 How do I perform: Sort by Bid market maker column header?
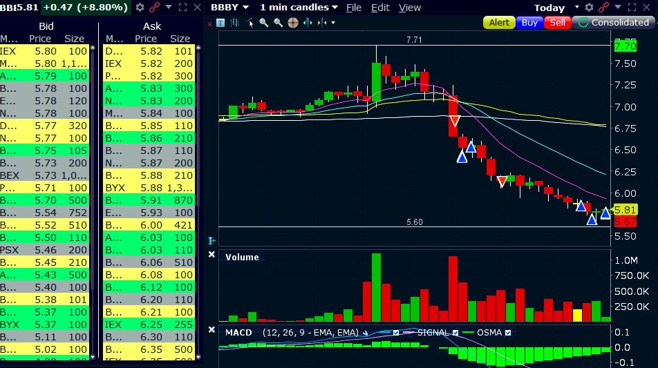point(9,39)
